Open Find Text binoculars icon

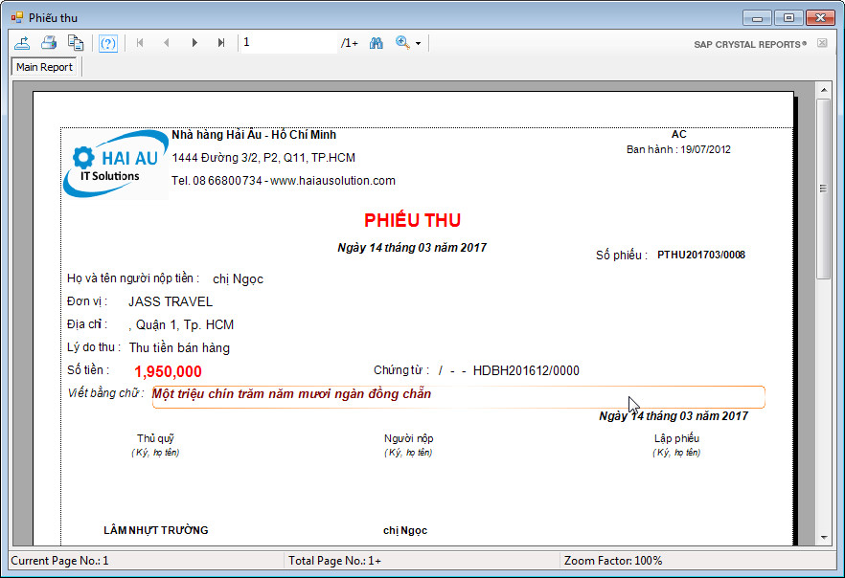point(377,43)
